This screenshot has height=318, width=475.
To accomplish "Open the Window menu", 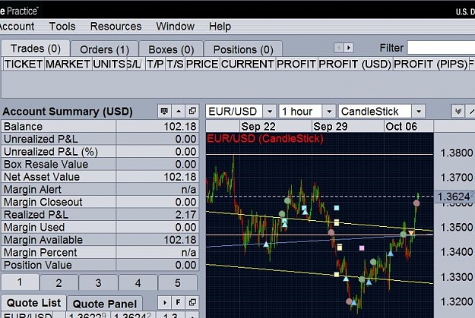I will 175,27.
